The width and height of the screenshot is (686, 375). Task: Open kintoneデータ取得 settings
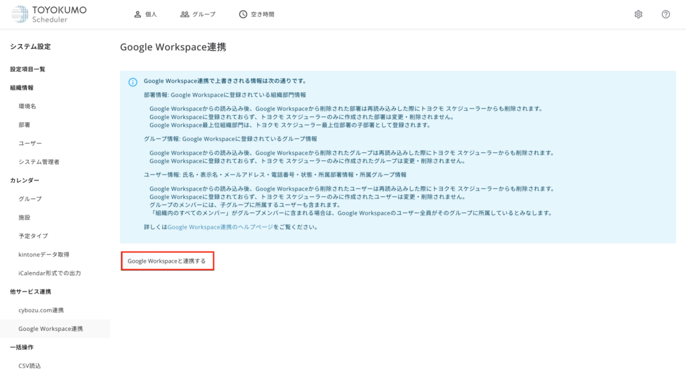click(x=44, y=255)
